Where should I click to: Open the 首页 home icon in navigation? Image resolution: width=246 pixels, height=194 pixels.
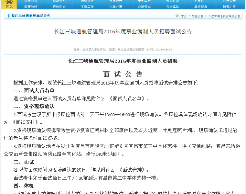pos(9,5)
